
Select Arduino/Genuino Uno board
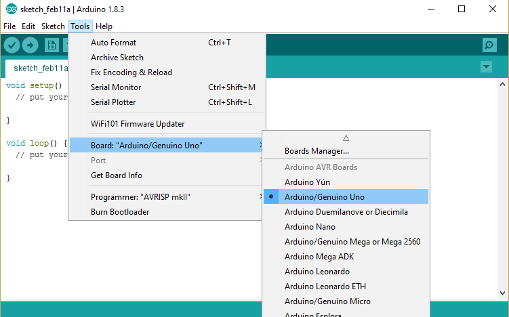pos(346,197)
